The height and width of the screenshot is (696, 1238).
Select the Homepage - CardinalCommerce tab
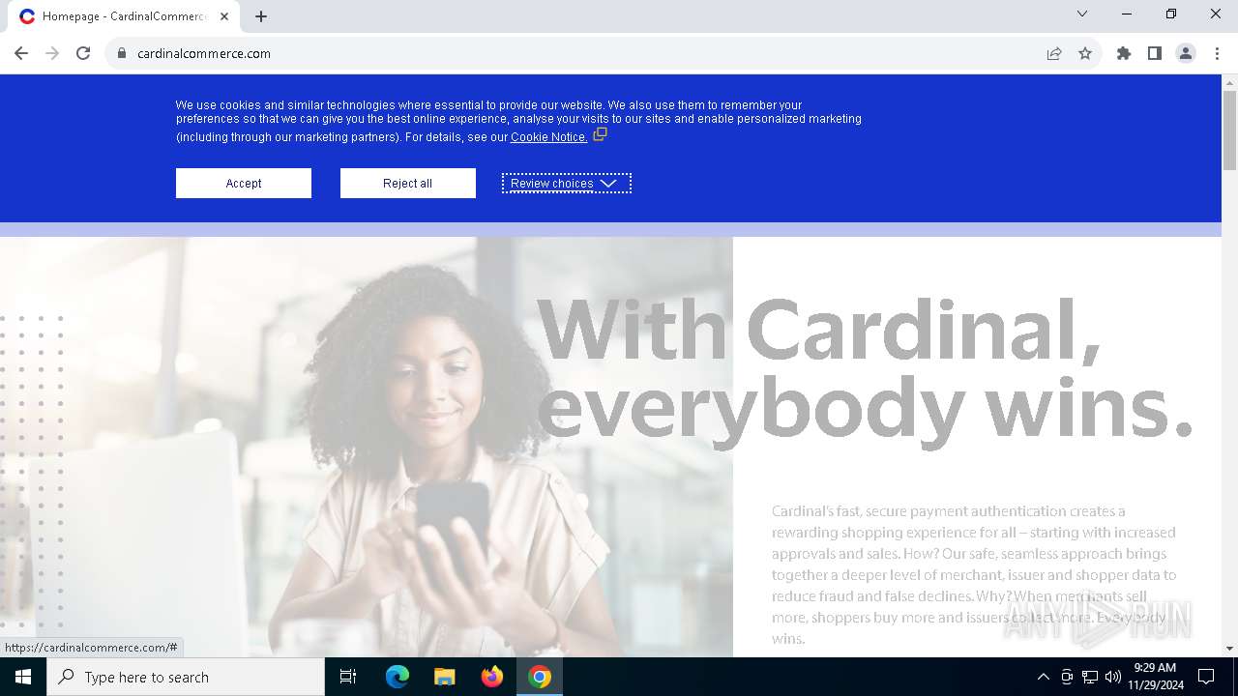pos(125,16)
